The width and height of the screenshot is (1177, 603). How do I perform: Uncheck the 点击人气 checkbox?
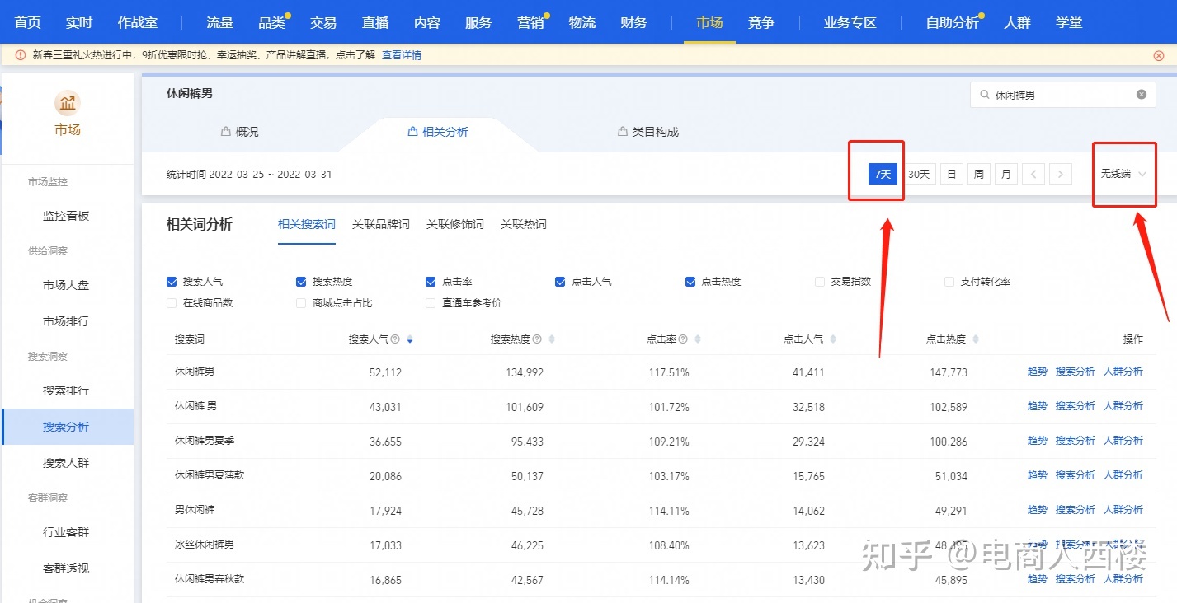(561, 282)
